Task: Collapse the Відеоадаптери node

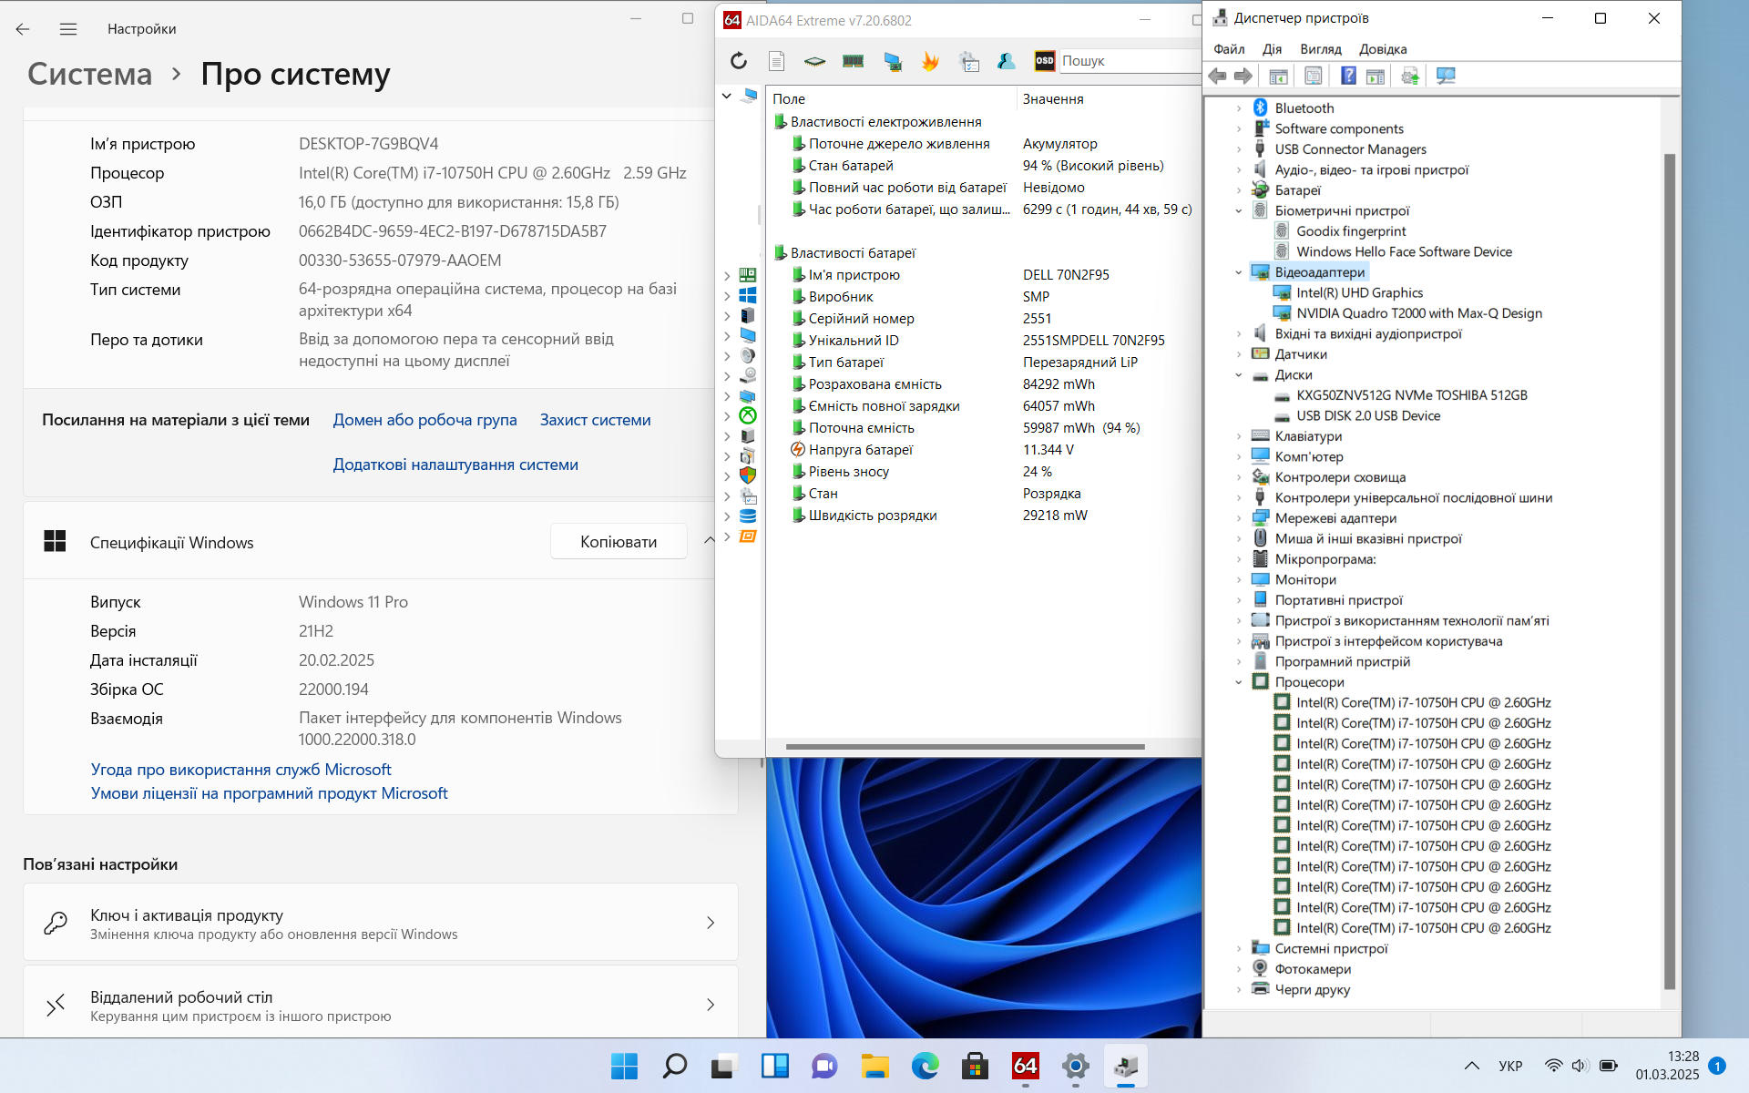Action: point(1239,272)
